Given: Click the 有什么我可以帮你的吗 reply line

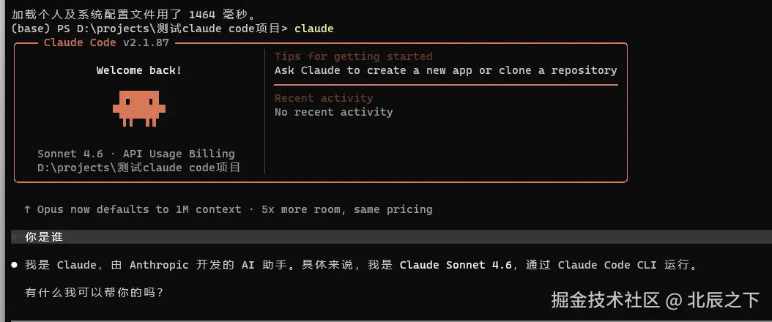Looking at the screenshot, I should click(94, 293).
